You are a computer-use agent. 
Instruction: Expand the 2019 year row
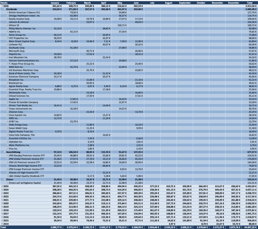click(2, 207)
